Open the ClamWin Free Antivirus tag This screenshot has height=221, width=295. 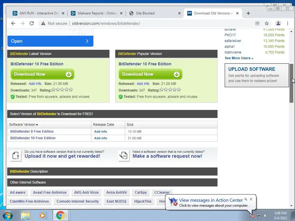click(x=29, y=201)
